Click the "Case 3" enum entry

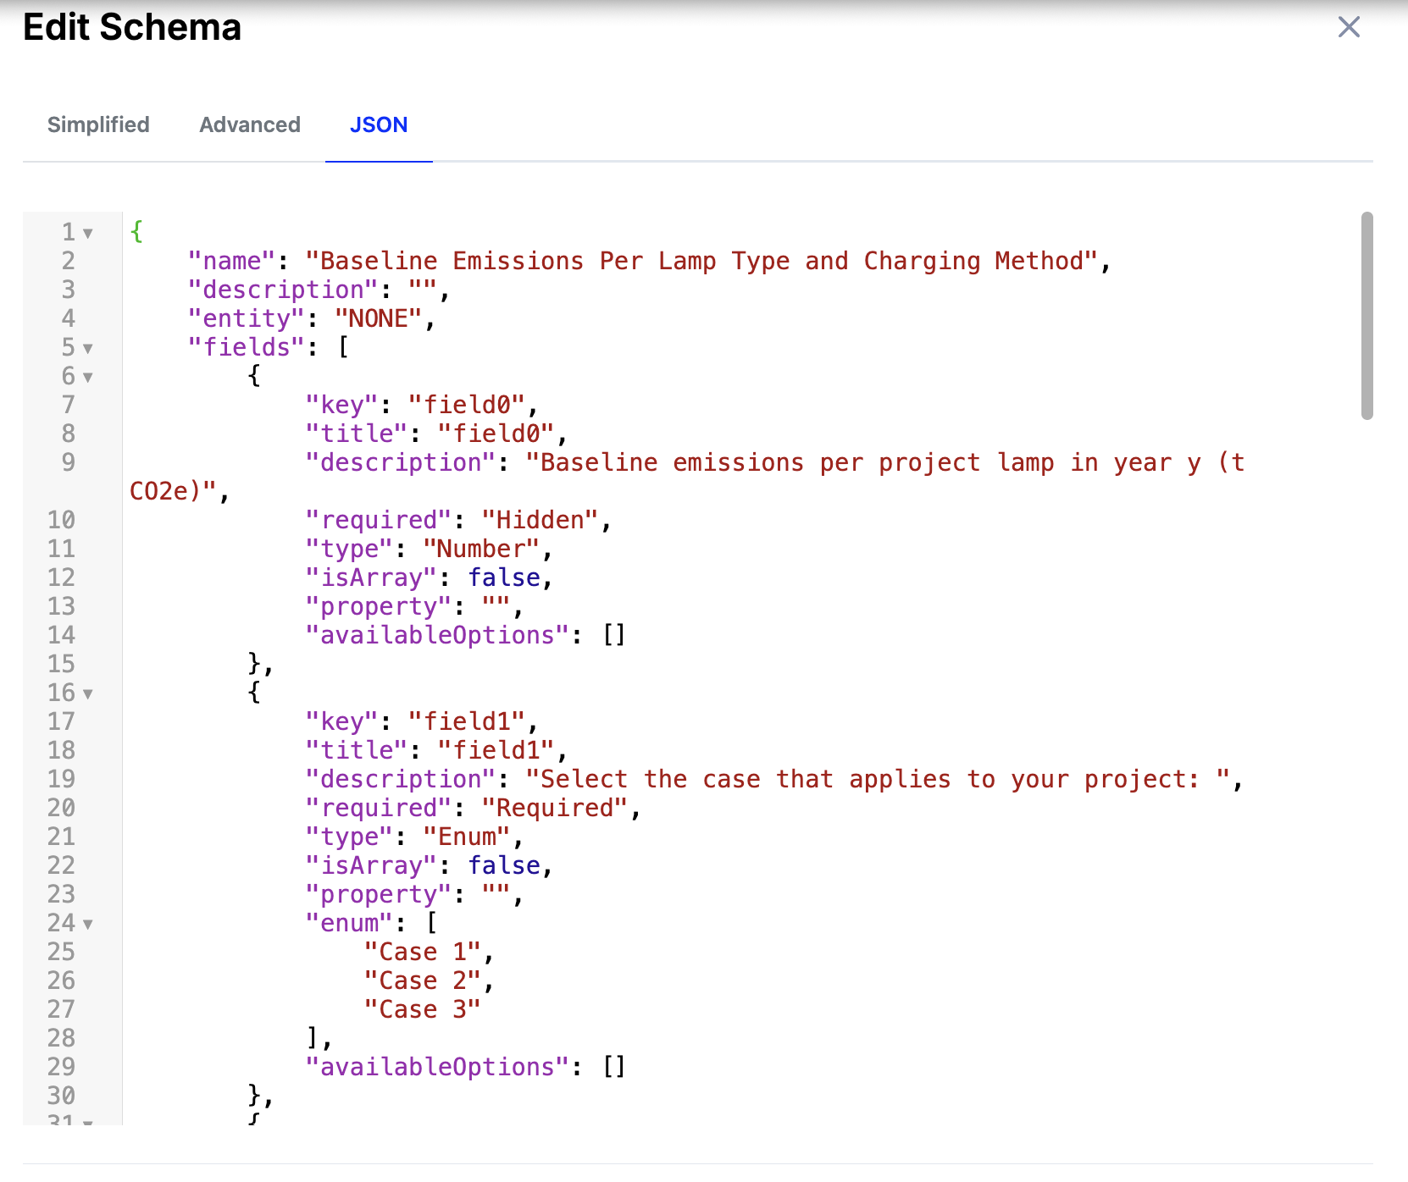[422, 1009]
